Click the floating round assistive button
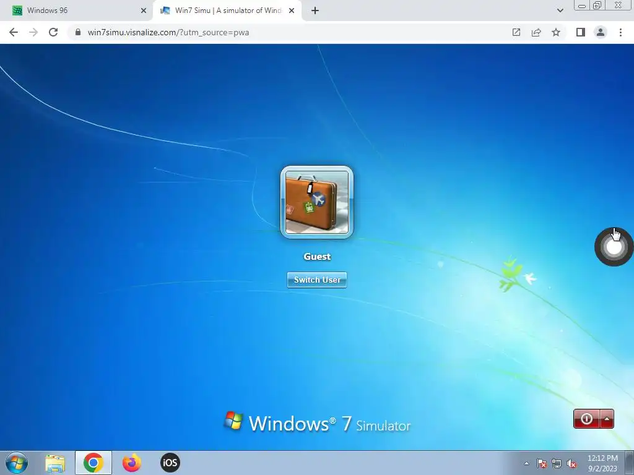Image resolution: width=634 pixels, height=475 pixels. (614, 247)
